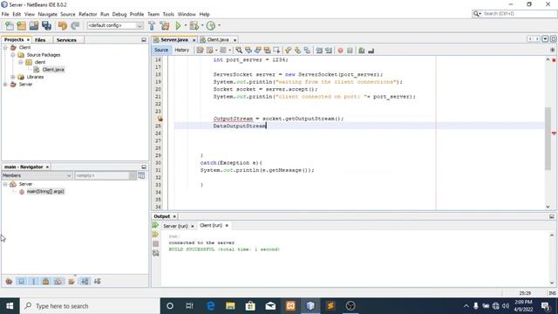The image size is (558, 314).
Task: Click the Clean and Build Project icon
Action: click(x=165, y=25)
